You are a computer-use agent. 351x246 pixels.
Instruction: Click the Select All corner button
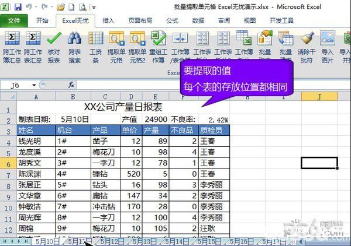[x=8, y=97]
